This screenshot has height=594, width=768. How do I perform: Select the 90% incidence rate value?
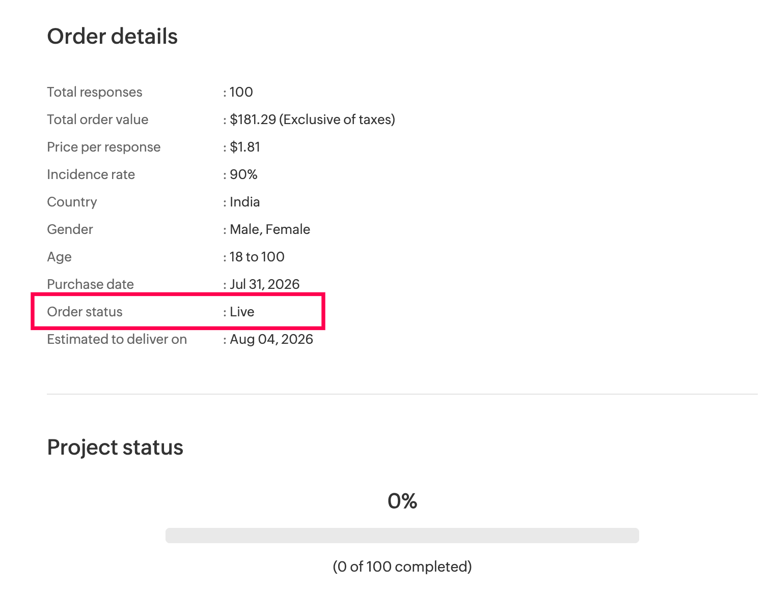(x=243, y=174)
